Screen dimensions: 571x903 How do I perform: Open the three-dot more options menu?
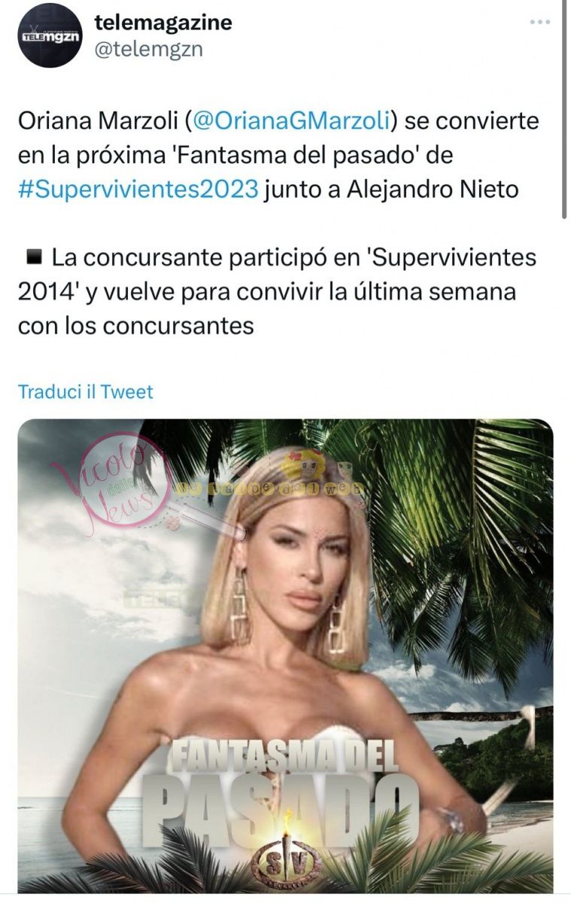click(539, 23)
